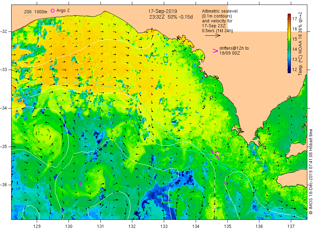
Task: Click the Argo float marker near 130.4E 36S
Action: [x=80, y=183]
